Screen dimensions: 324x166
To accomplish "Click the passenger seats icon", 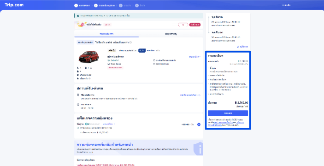I will [x=78, y=68].
